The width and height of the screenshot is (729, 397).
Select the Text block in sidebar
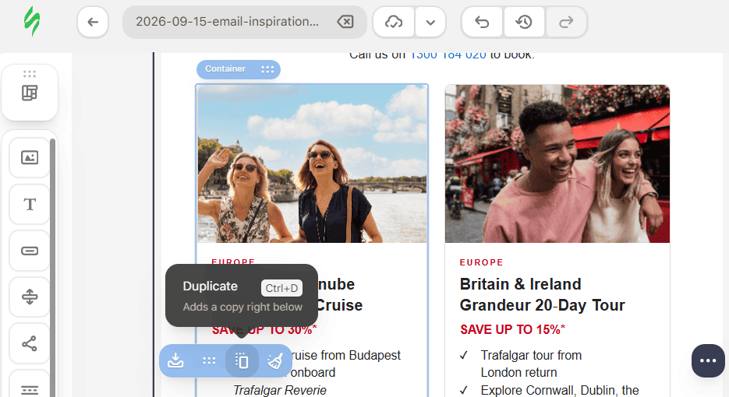point(30,204)
